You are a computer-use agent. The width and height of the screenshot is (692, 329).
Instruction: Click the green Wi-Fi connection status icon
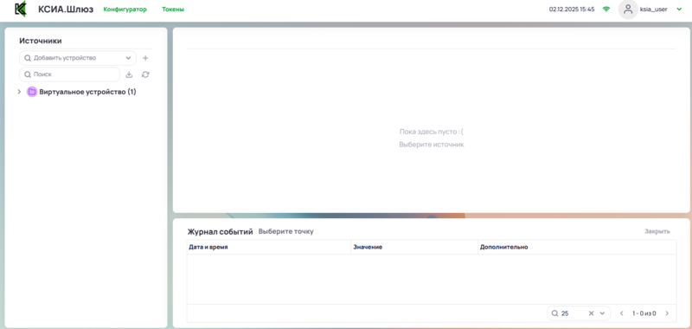pyautogui.click(x=606, y=9)
